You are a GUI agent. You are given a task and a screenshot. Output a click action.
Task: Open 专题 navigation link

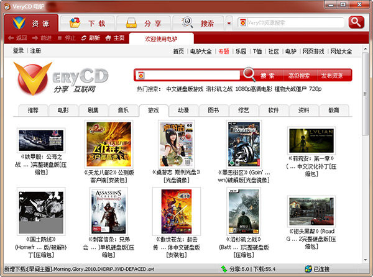click(x=224, y=52)
